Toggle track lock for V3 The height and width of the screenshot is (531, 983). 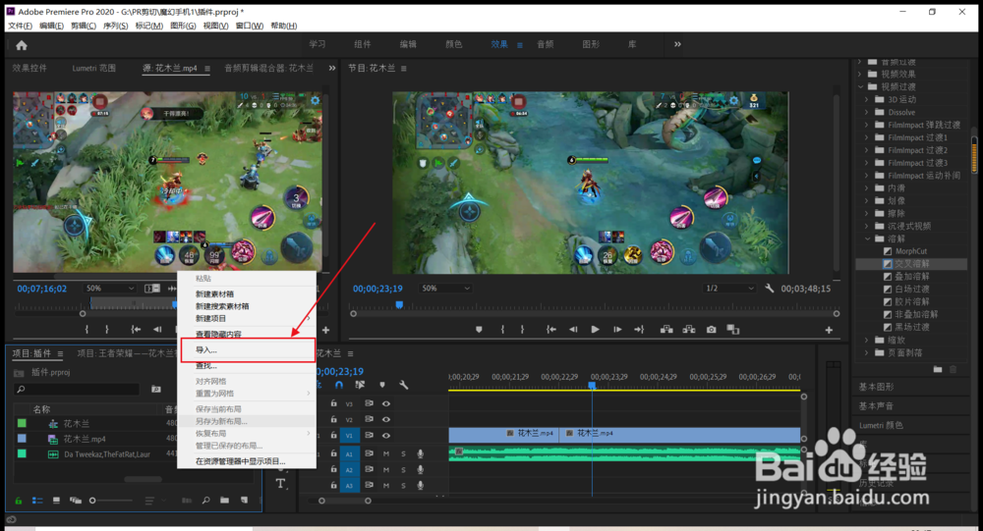[x=333, y=403]
